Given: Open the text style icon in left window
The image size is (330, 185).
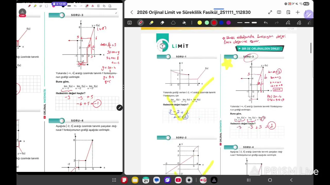Looking at the screenshot, I should click(93, 6).
